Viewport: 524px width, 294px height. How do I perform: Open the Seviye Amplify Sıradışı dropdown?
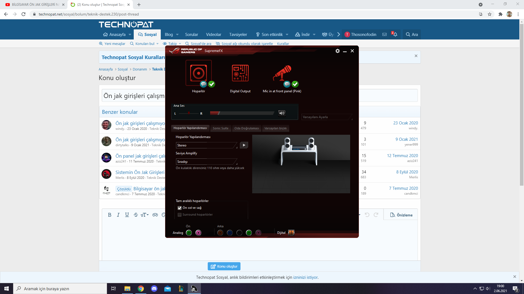[x=207, y=162]
